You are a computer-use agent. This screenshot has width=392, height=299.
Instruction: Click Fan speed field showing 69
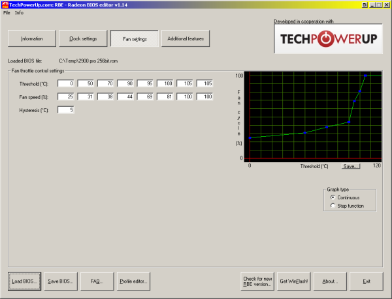[145, 96]
